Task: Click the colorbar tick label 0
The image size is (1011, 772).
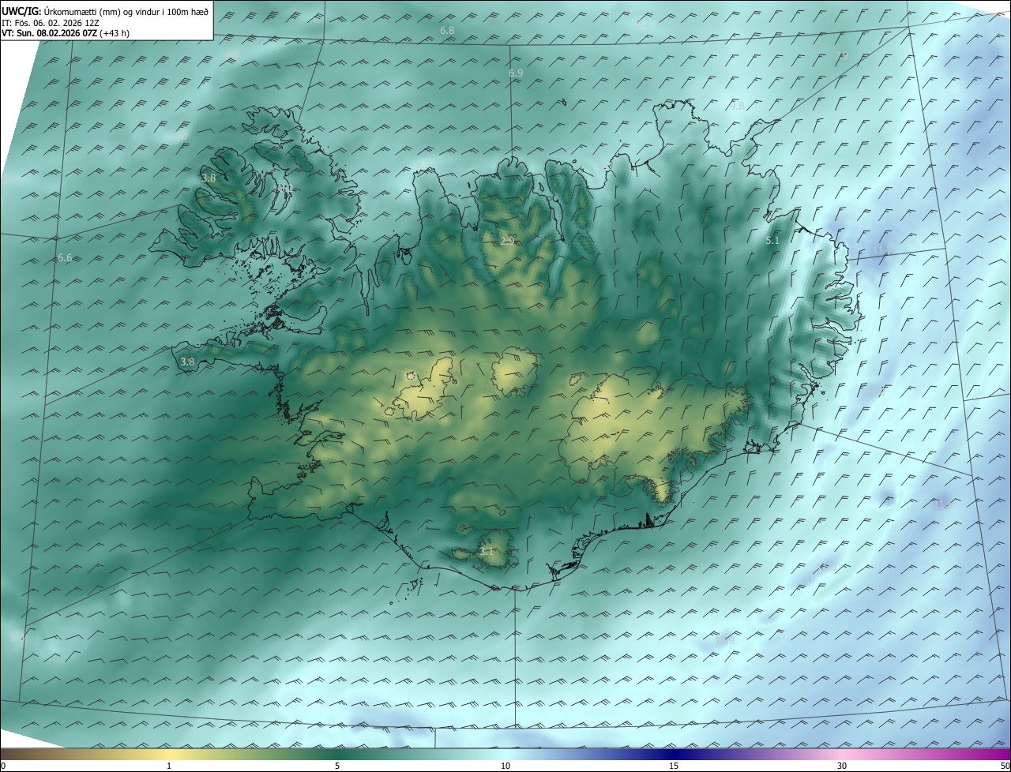Action: (x=3, y=766)
